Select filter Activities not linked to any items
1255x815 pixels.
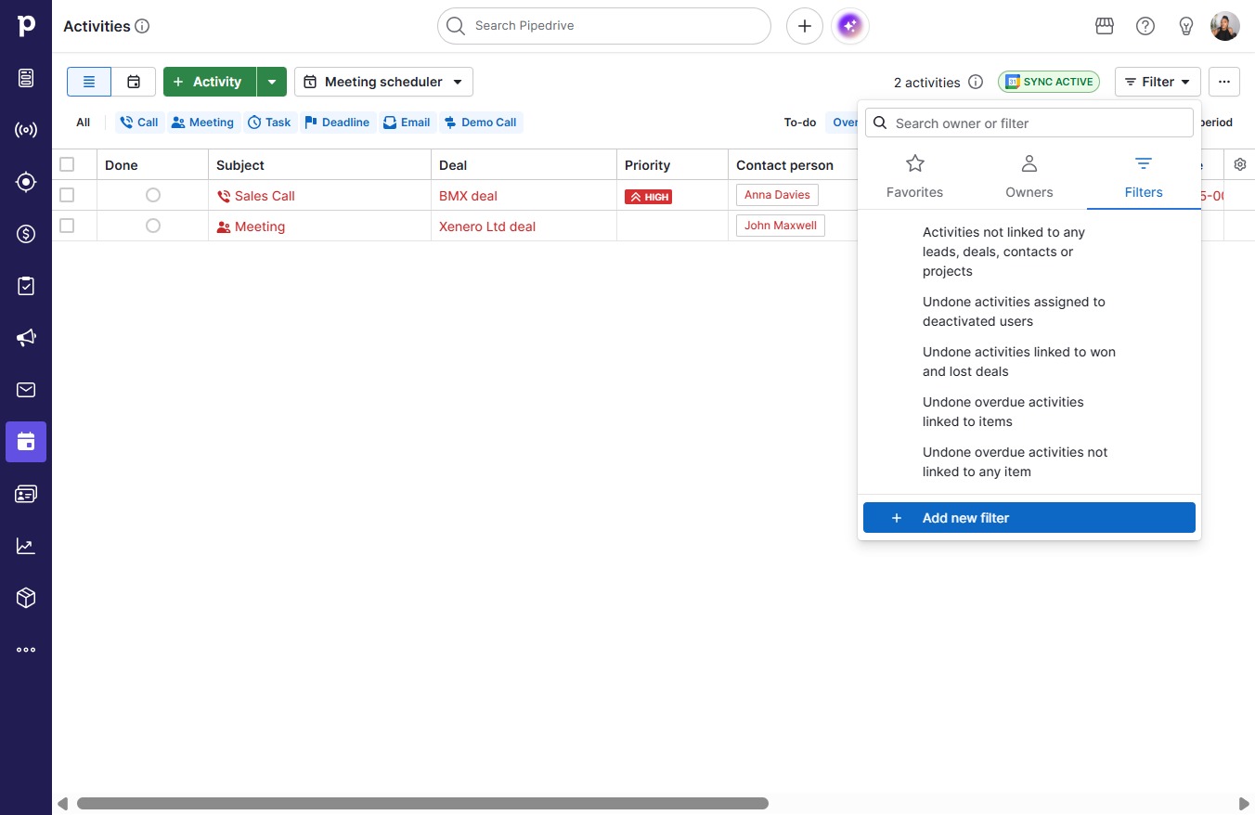1029,252
